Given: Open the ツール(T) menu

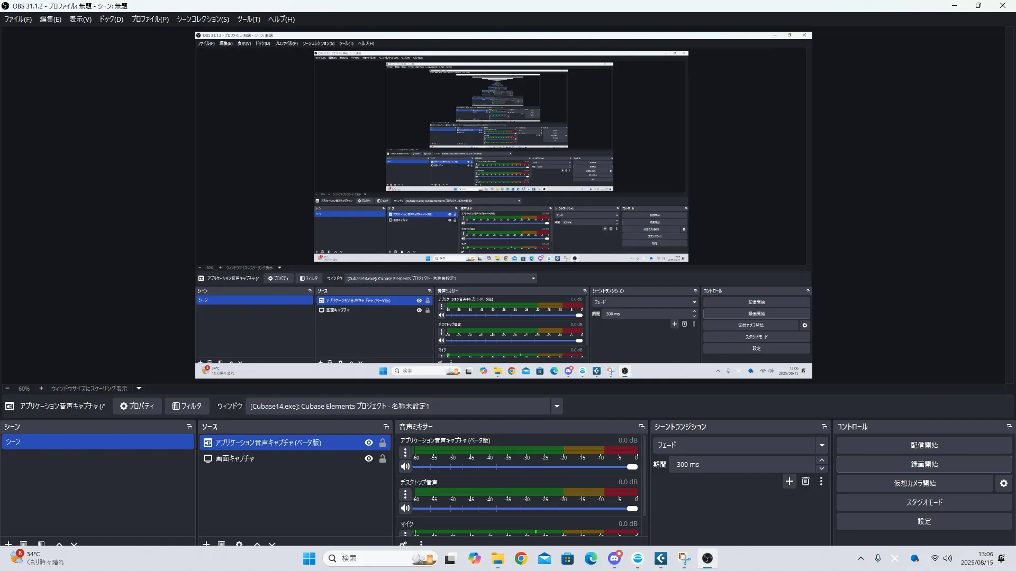Looking at the screenshot, I should (x=248, y=19).
